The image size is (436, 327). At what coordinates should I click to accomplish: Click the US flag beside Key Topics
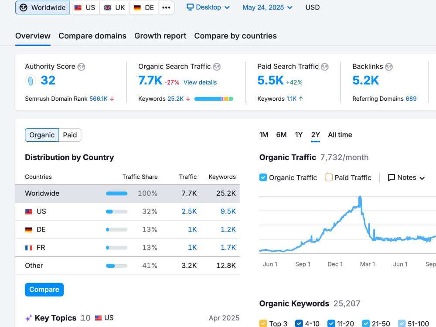point(98,318)
